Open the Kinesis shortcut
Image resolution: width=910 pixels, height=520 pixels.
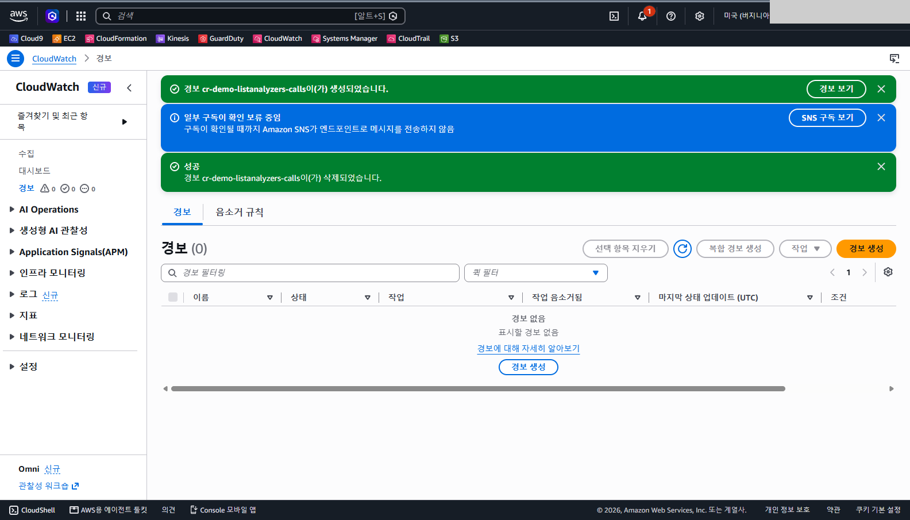pyautogui.click(x=172, y=38)
